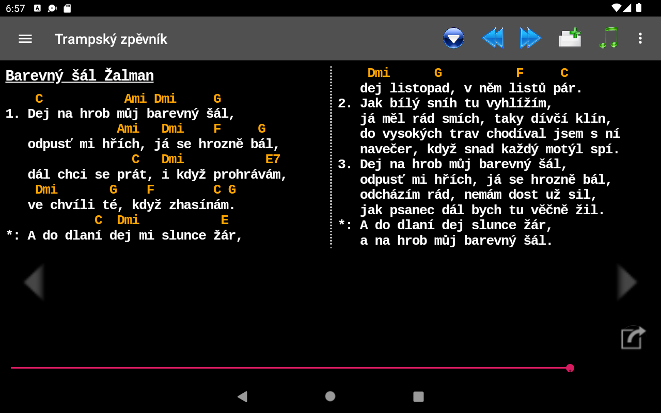Tap the Trampský zpěvník app title
661x413 pixels.
[111, 39]
